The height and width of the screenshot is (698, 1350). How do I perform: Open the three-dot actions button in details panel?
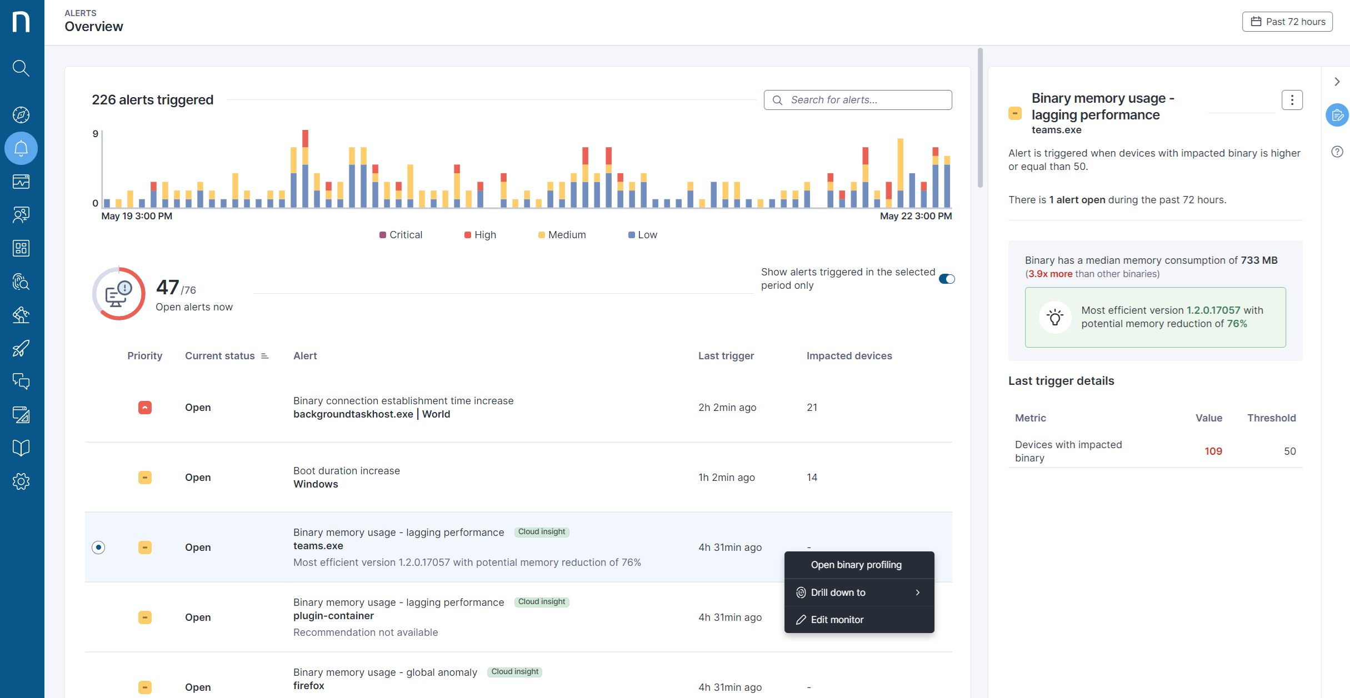click(1292, 100)
